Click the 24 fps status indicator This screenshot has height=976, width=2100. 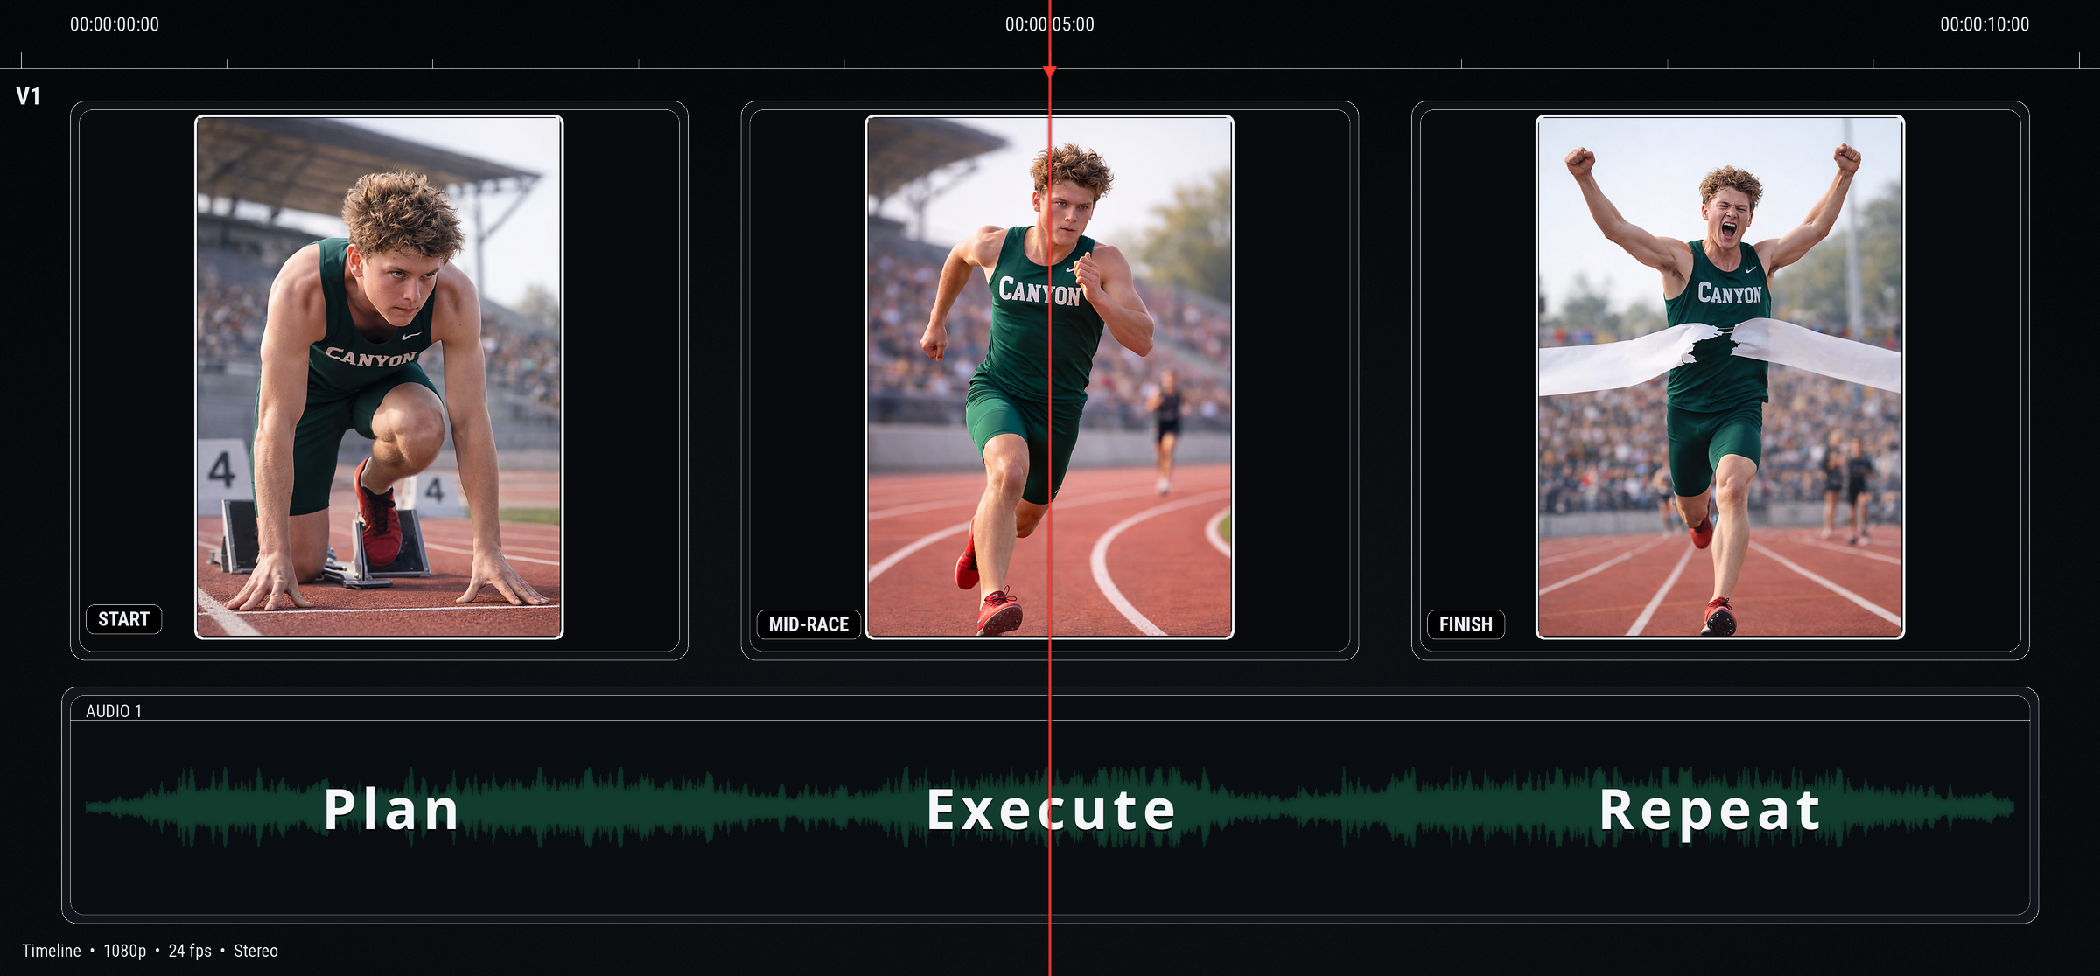tap(190, 951)
